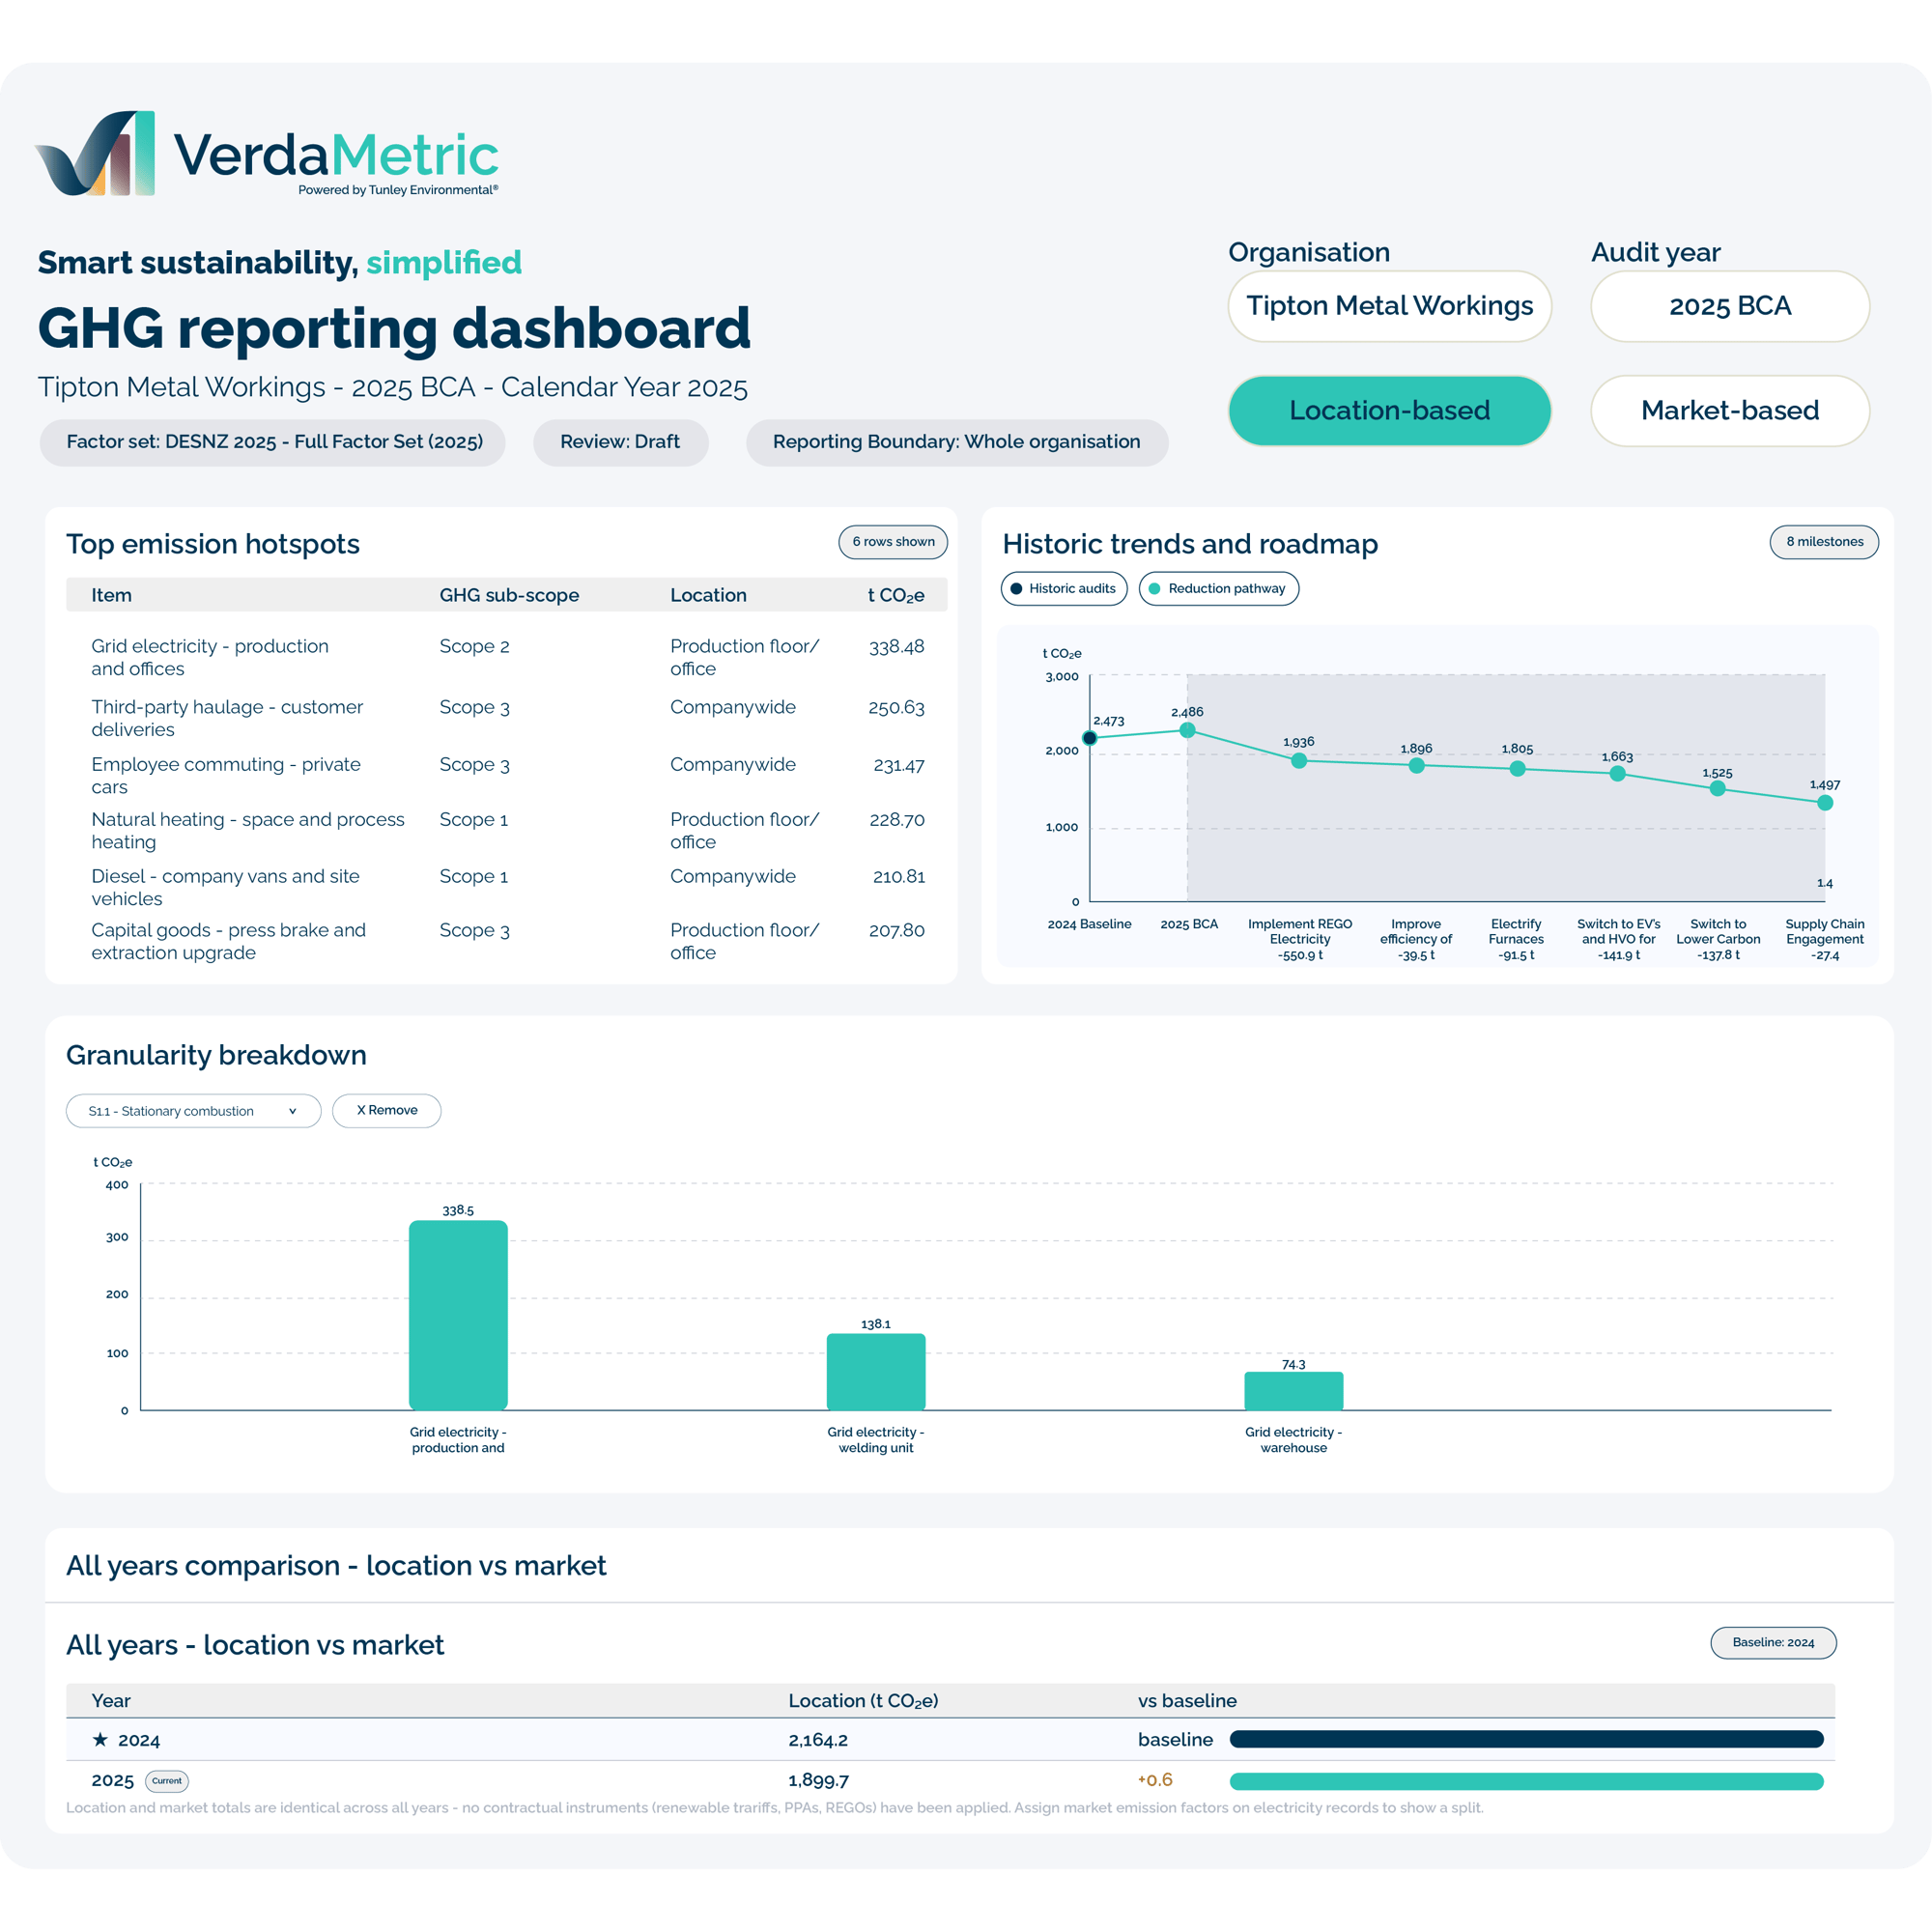Click the Electrify Furnaces milestone point 1,805
This screenshot has width=1932, height=1932.
point(1517,768)
